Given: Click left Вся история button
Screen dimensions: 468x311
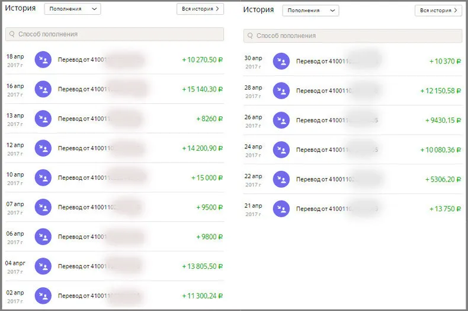Looking at the screenshot, I should 200,9.
